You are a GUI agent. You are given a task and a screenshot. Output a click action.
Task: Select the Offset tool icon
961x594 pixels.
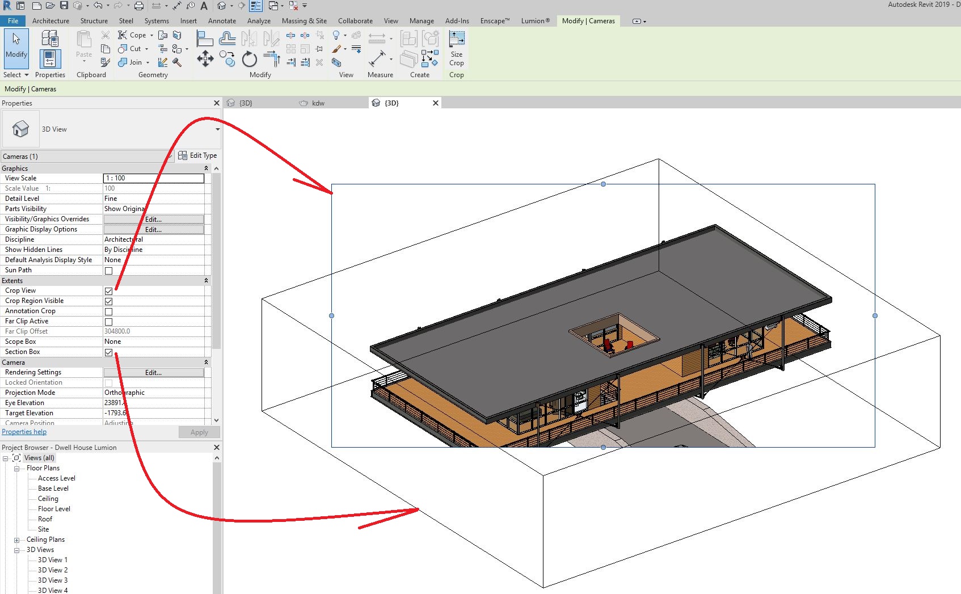coord(227,39)
